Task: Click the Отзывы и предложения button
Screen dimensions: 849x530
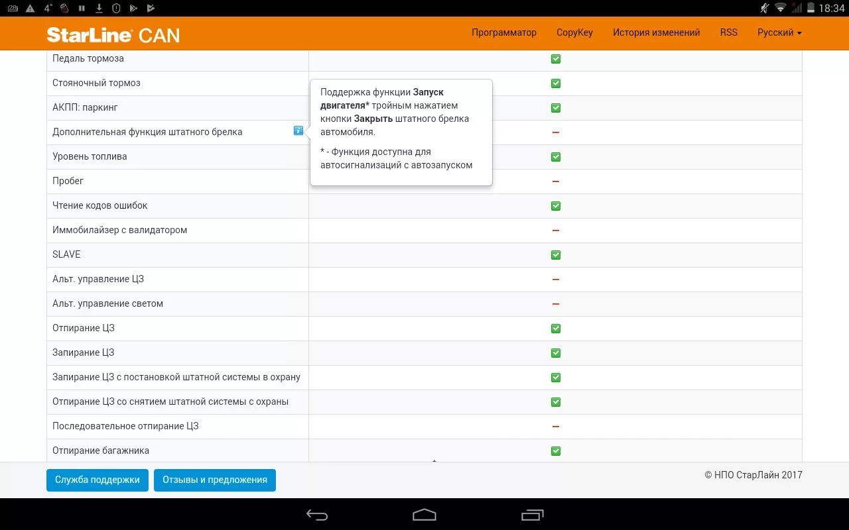Action: pos(215,480)
